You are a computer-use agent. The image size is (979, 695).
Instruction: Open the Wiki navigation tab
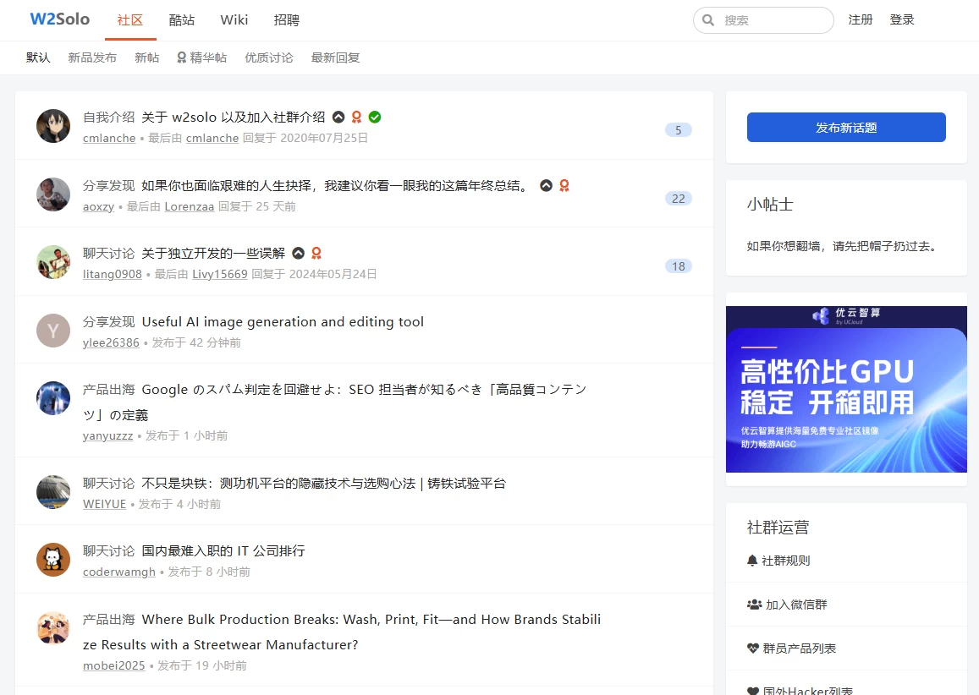pyautogui.click(x=234, y=20)
